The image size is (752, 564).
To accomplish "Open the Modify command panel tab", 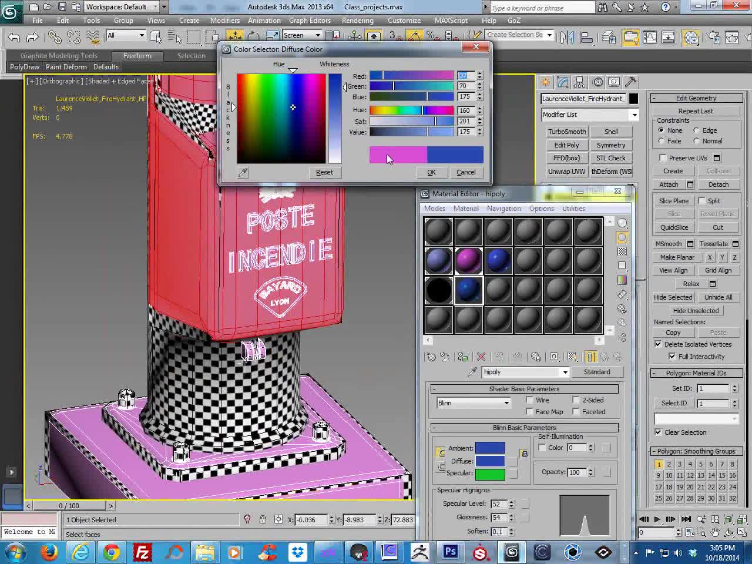I will pos(563,82).
